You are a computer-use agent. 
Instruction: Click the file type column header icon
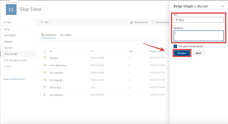point(45,51)
